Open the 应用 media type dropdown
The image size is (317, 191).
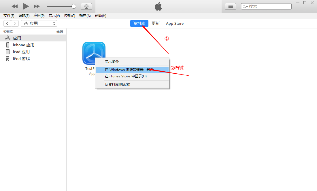point(39,23)
